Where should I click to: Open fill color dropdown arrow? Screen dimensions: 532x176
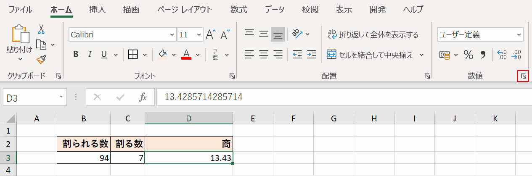(x=174, y=54)
